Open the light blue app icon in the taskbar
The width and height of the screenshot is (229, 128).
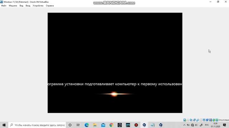153,125
